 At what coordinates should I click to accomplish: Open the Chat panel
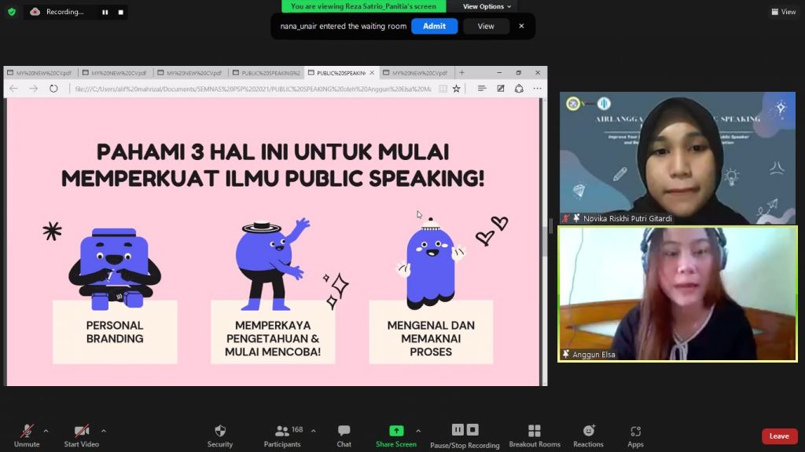pyautogui.click(x=344, y=436)
